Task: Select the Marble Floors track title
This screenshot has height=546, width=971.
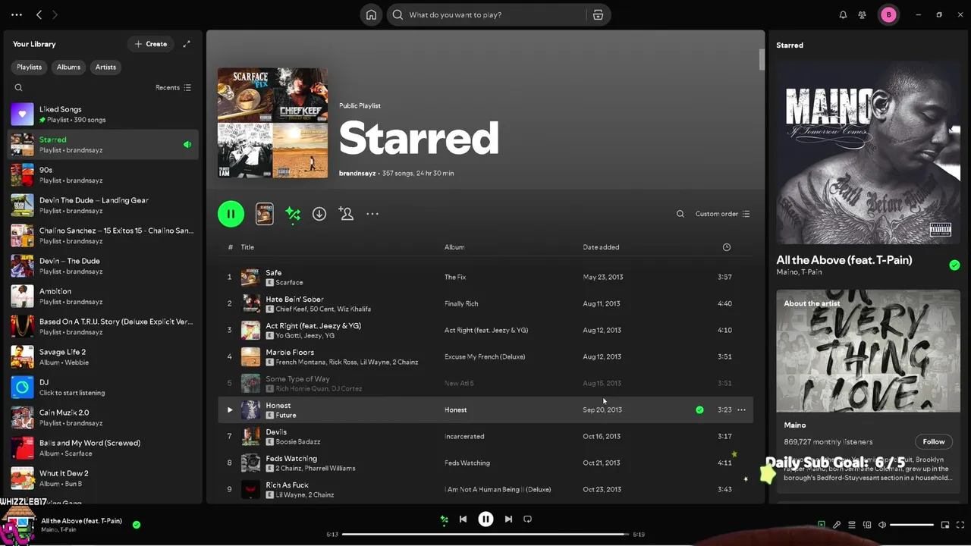Action: 290,352
